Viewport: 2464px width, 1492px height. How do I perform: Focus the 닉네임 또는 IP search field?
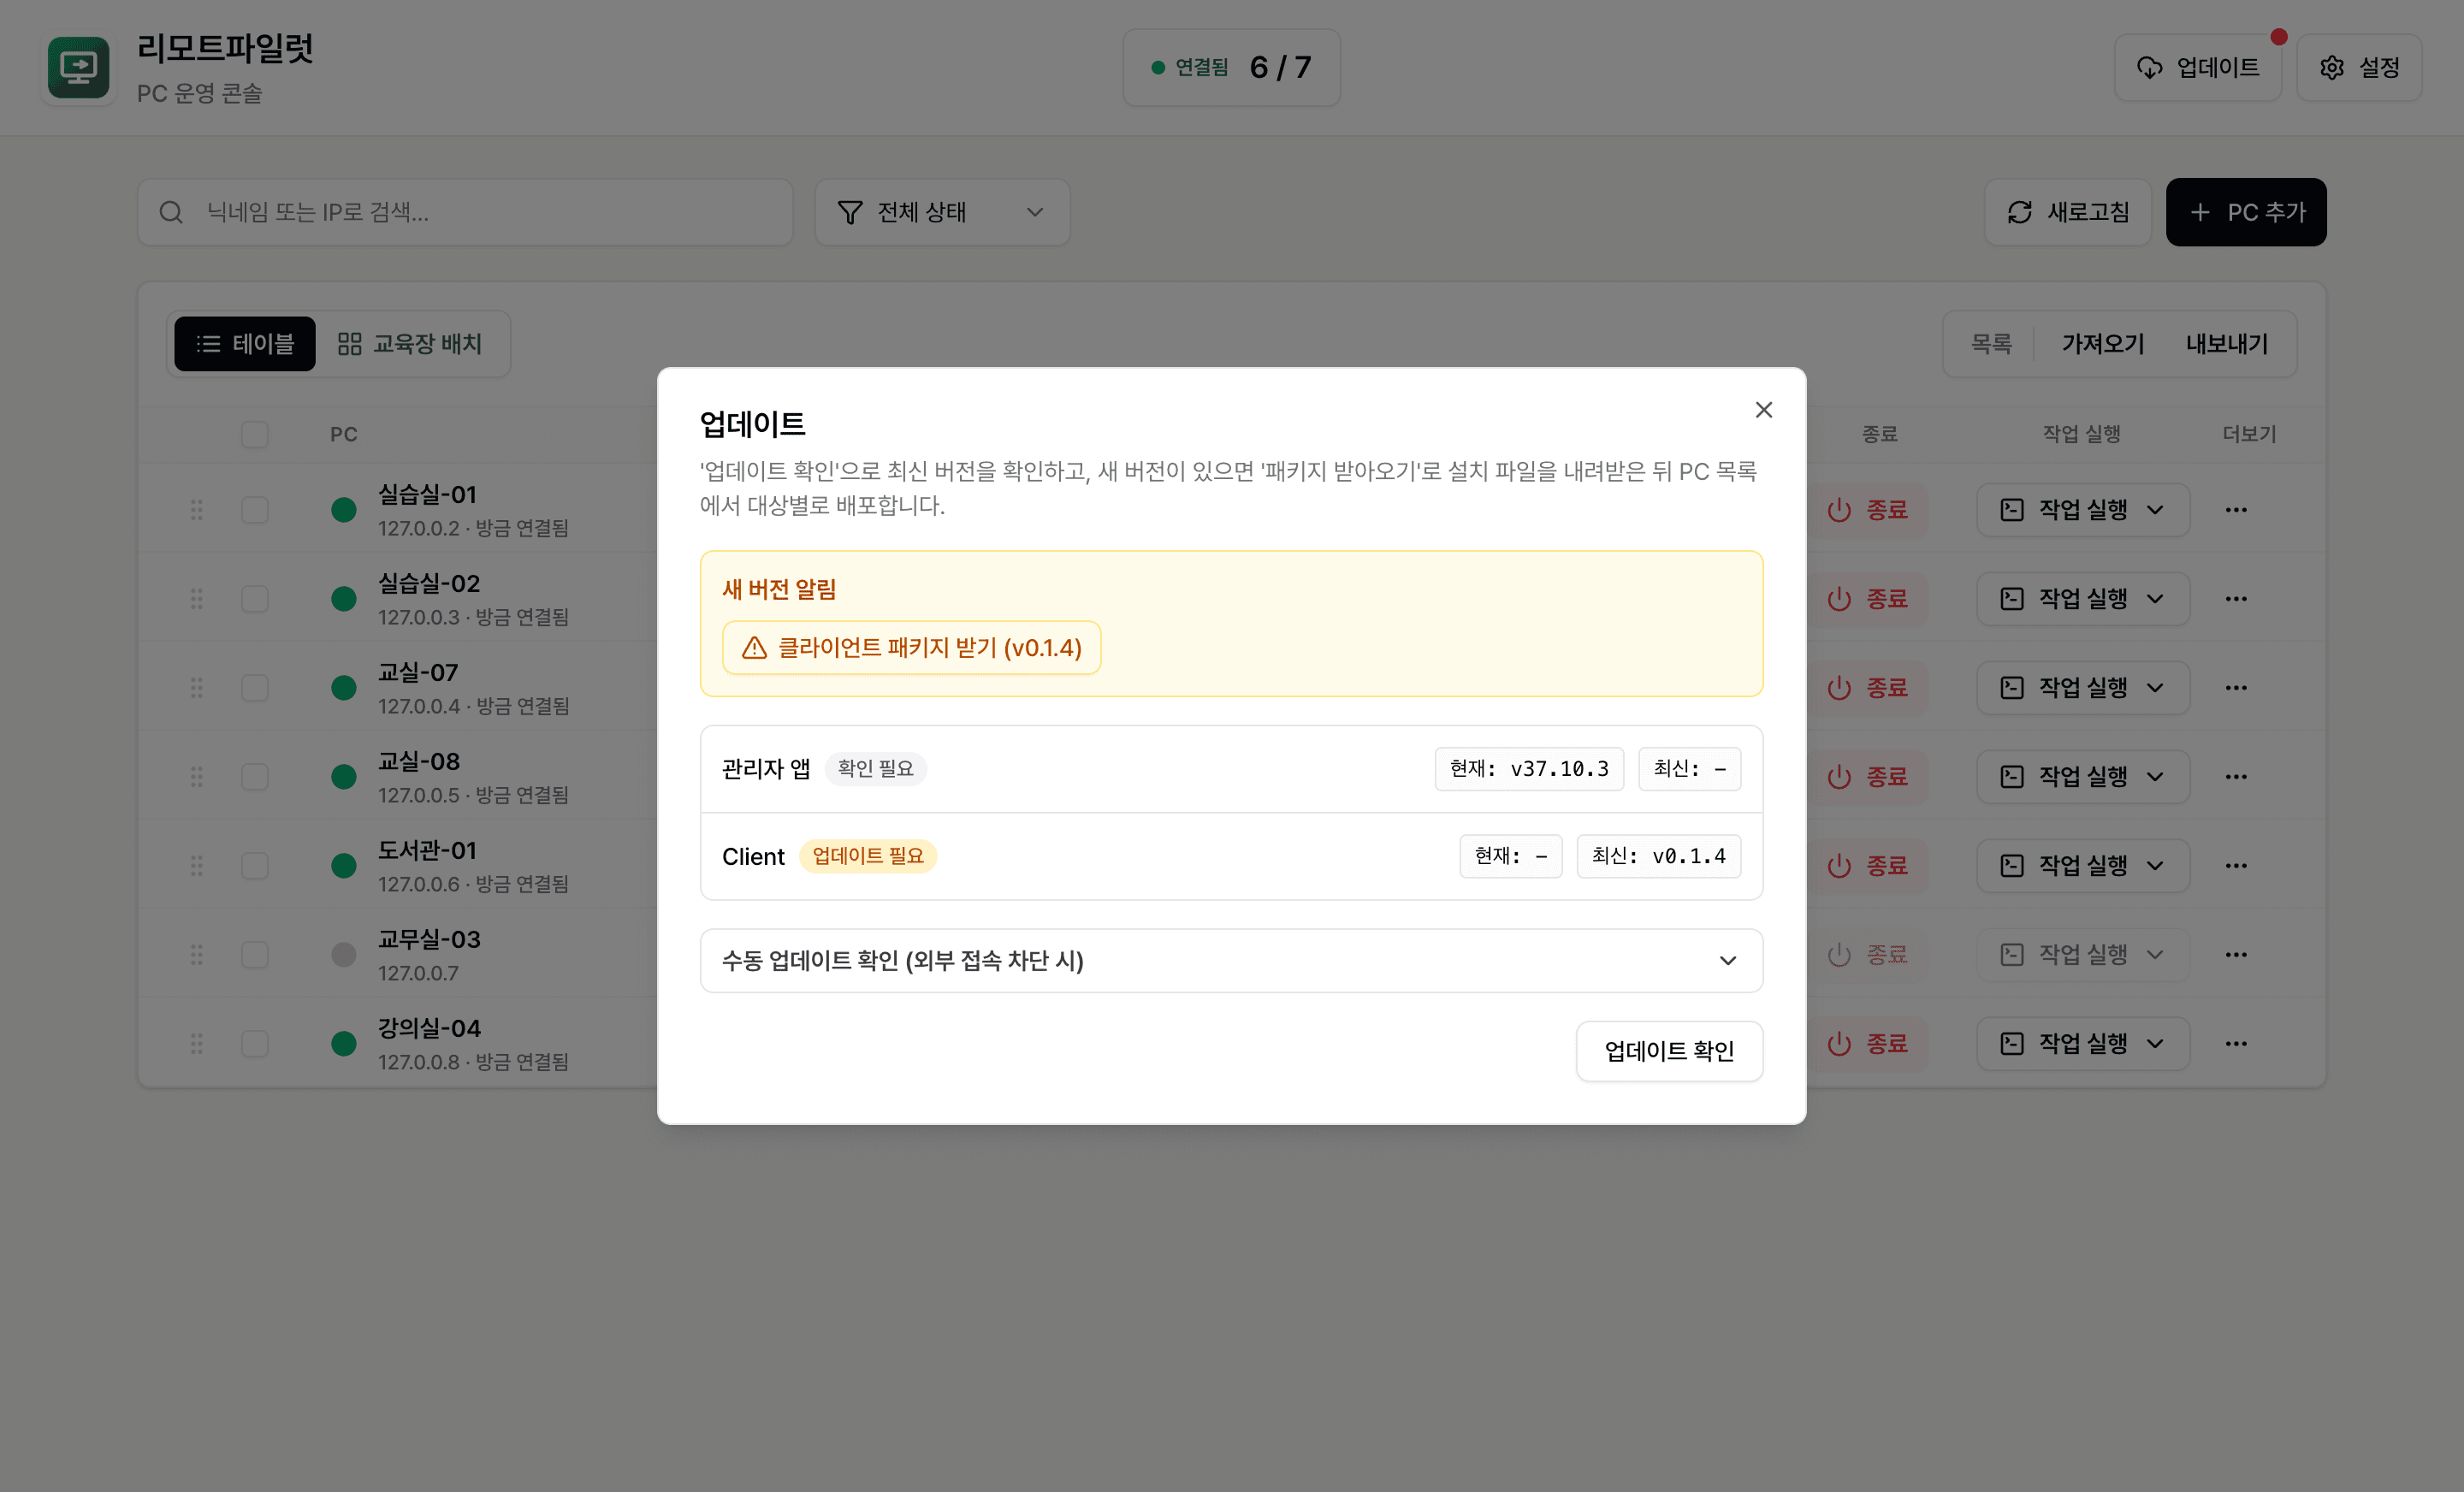(x=465, y=212)
